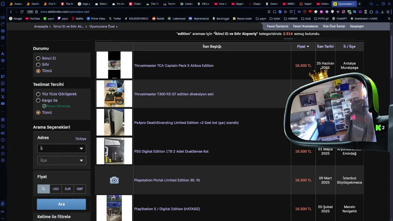Switch to the WIRED browser tab
Screen dimensions: 393x221
pos(288,4)
